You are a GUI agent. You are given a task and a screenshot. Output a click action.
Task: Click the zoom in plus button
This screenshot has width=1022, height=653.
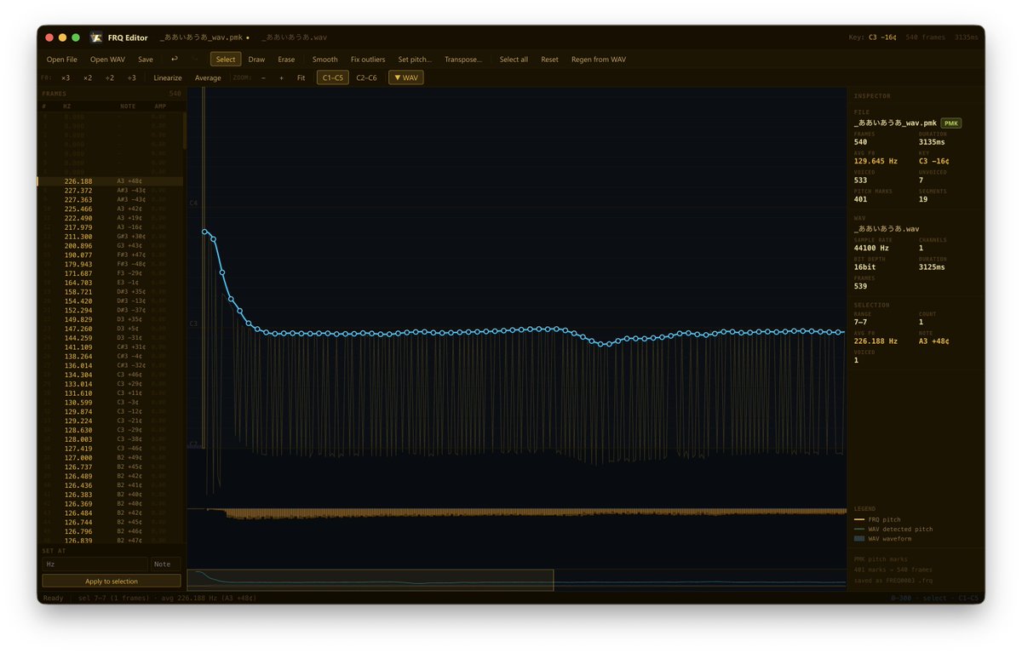(281, 77)
